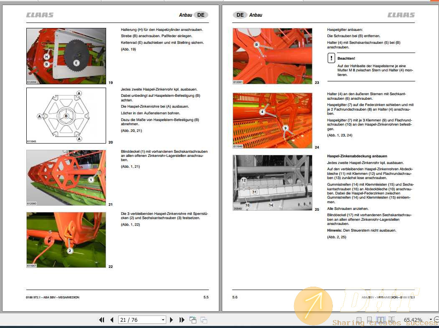Click the reference "(Abb. 20, 21)"
Image resolution: width=439 pixels, height=328 pixels.
pos(131,131)
